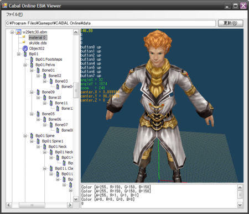
Task: Click the Object02 mesh icon
Action: [x=25, y=49]
